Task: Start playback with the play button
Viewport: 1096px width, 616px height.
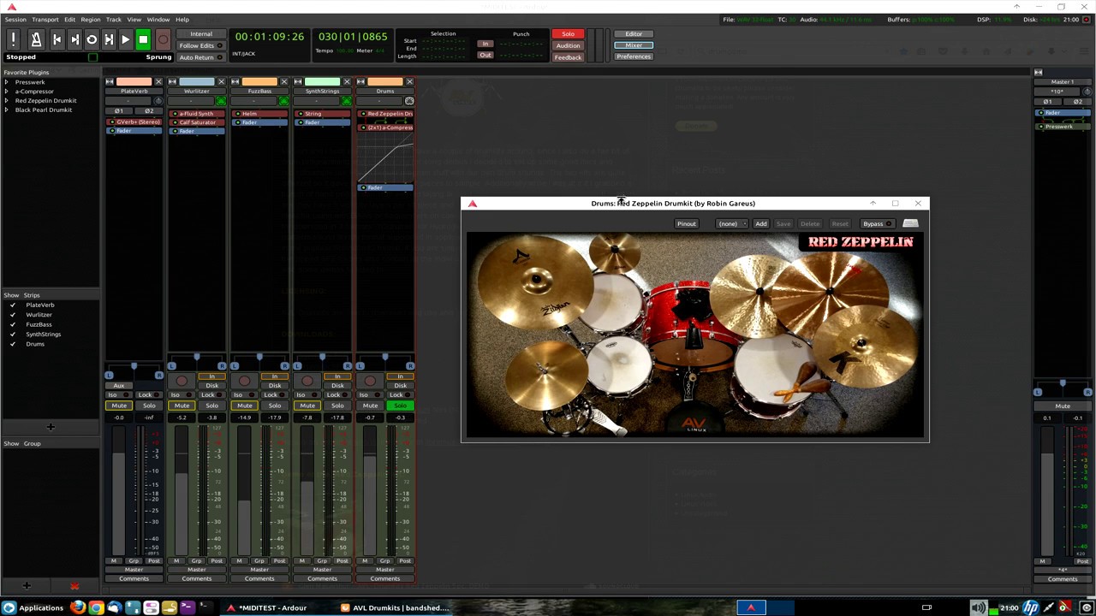Action: click(x=125, y=39)
